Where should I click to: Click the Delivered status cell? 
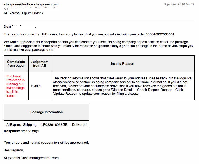(x=79, y=125)
